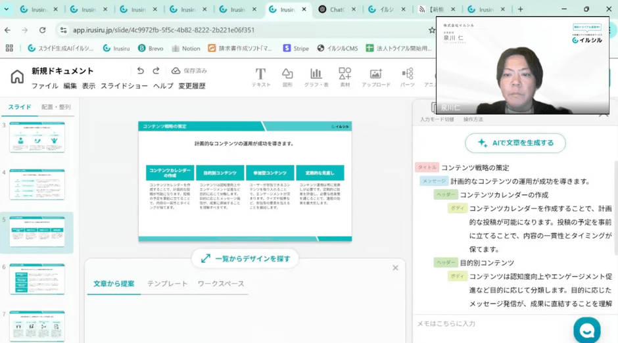Open the Shapes (図形) tool

click(x=287, y=77)
